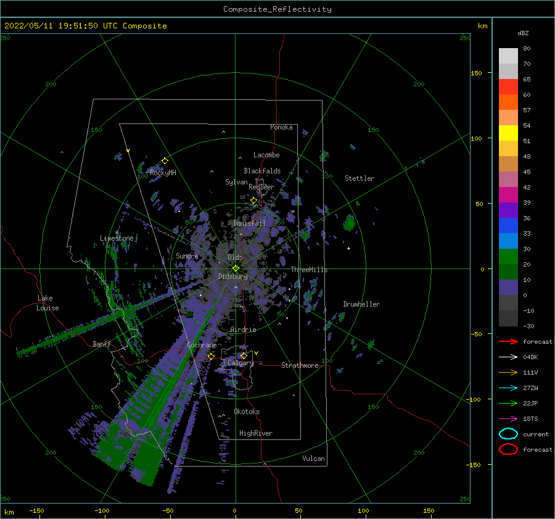Select the red 65 dBZ color swatch
This screenshot has height=519, width=555.
pyautogui.click(x=508, y=87)
